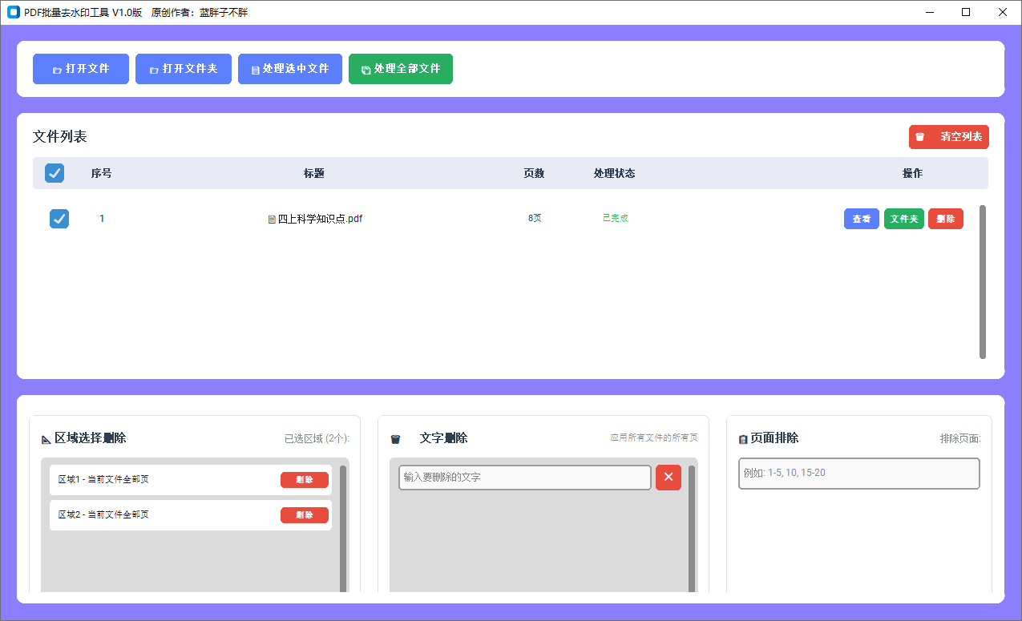Image resolution: width=1022 pixels, height=621 pixels.
Task: Click the 打开文件 open file button
Action: click(x=80, y=69)
